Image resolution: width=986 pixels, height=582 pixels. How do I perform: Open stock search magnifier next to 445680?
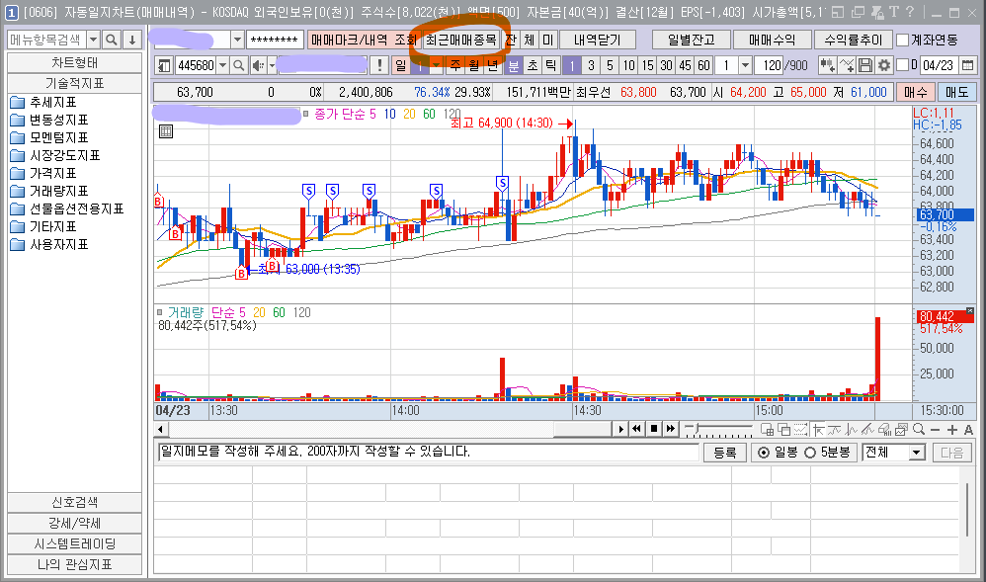[x=238, y=65]
